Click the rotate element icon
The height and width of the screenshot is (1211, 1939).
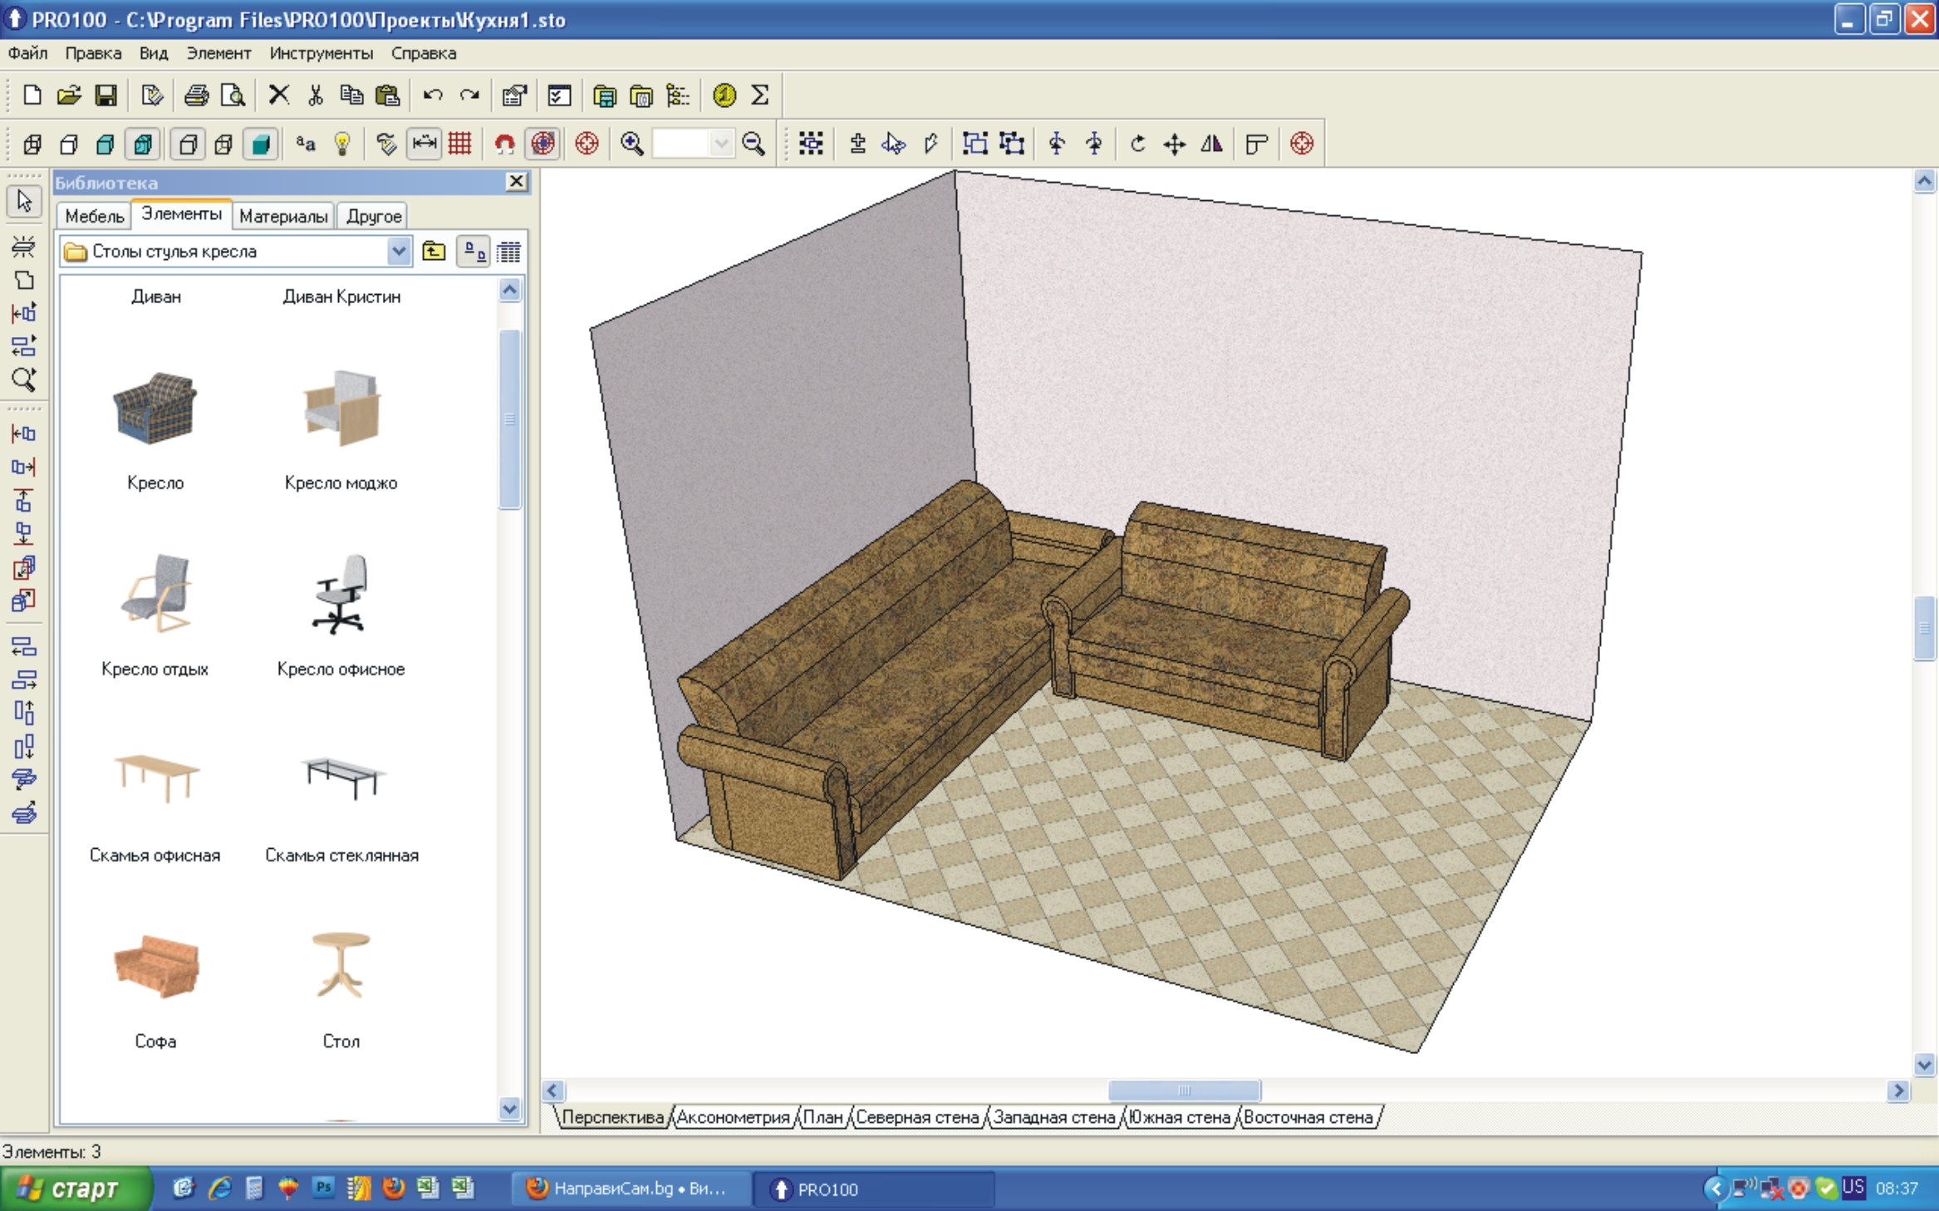click(1137, 144)
